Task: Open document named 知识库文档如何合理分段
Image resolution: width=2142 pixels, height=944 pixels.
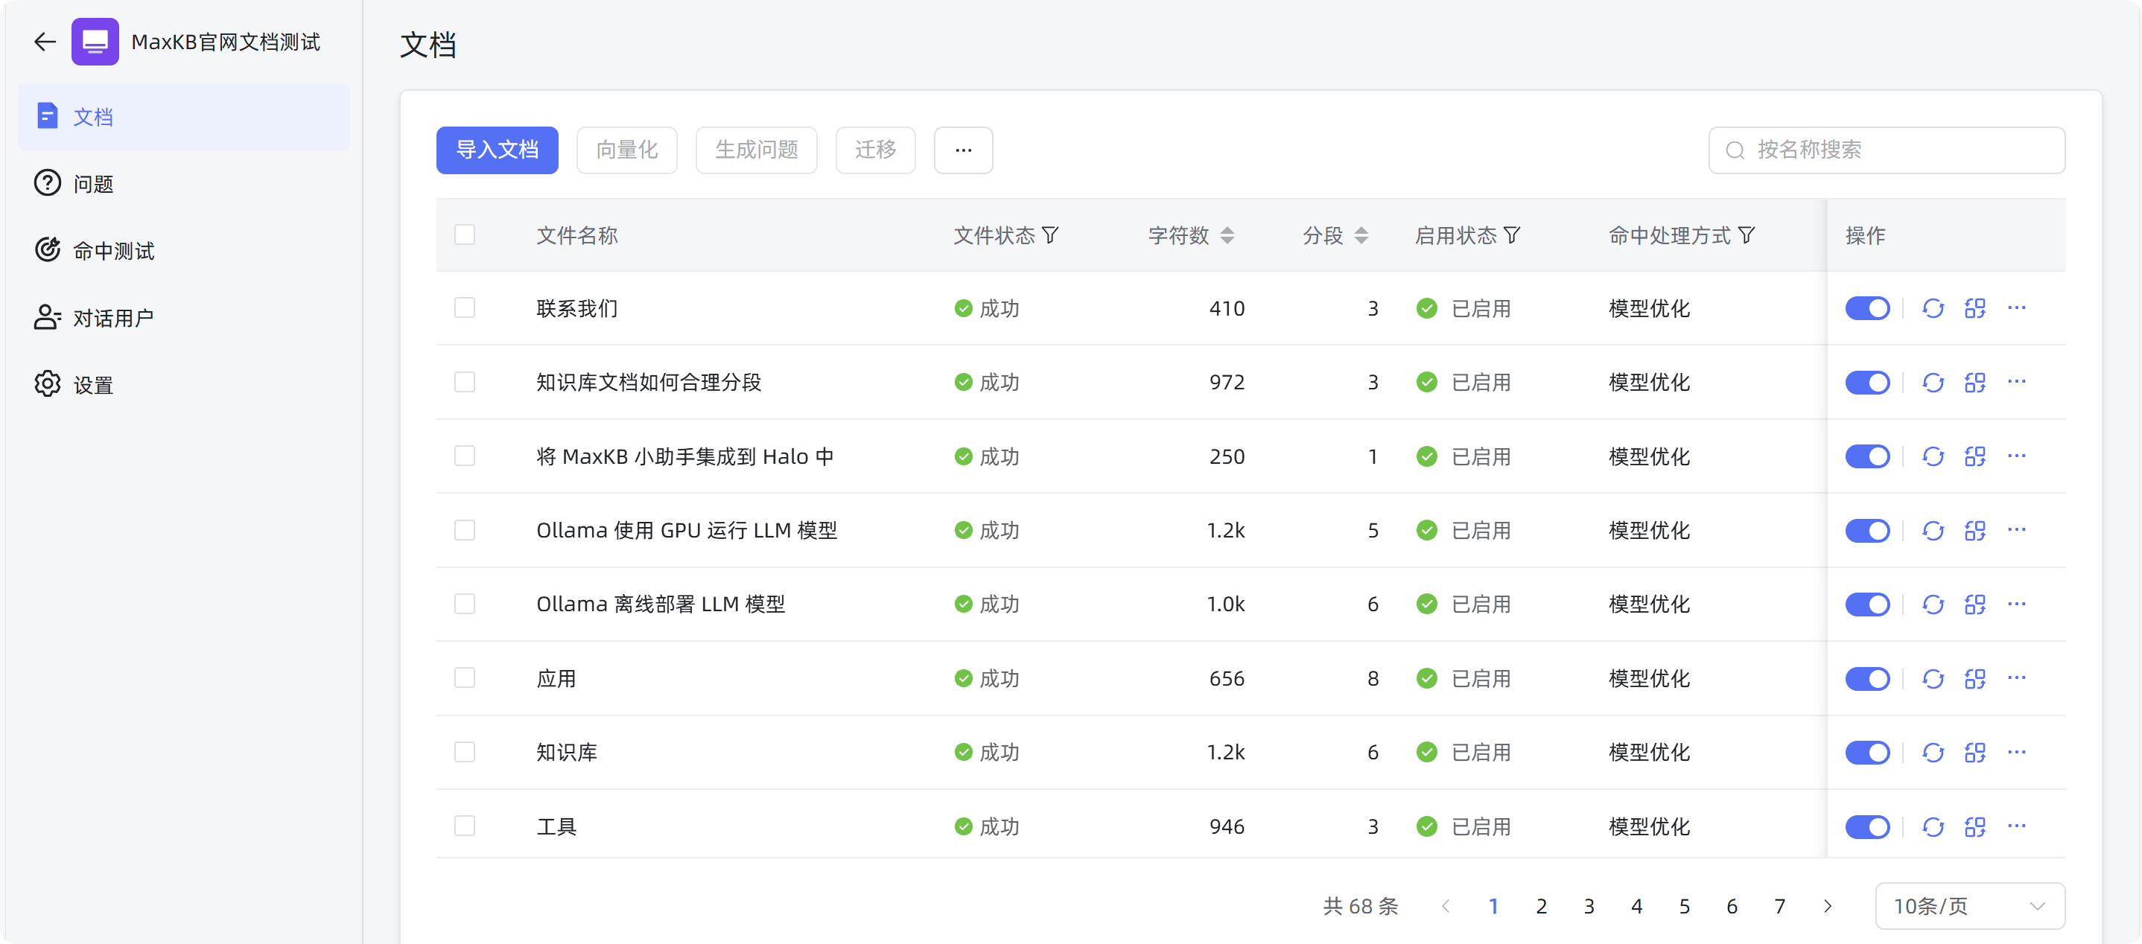Action: pos(649,382)
